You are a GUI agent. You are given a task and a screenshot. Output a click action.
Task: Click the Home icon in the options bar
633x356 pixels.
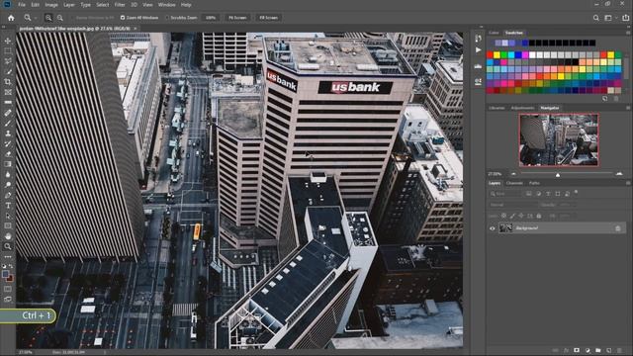point(11,18)
